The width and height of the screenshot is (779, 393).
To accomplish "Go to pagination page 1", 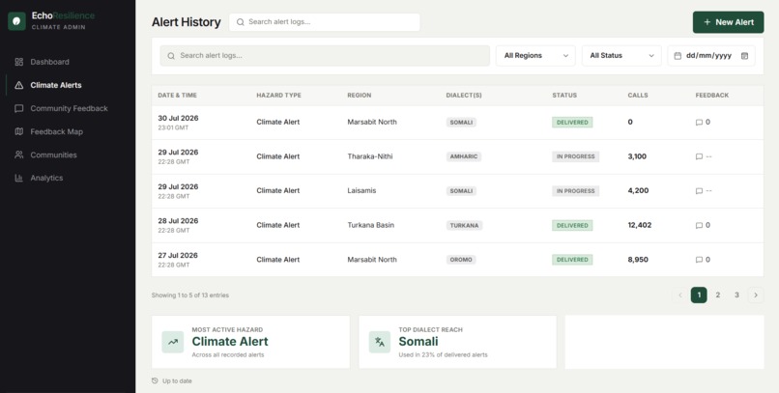I will (699, 295).
